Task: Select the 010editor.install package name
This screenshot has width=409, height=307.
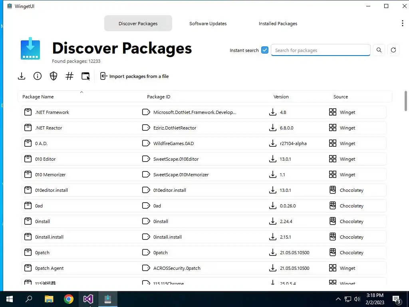Action: click(52, 190)
